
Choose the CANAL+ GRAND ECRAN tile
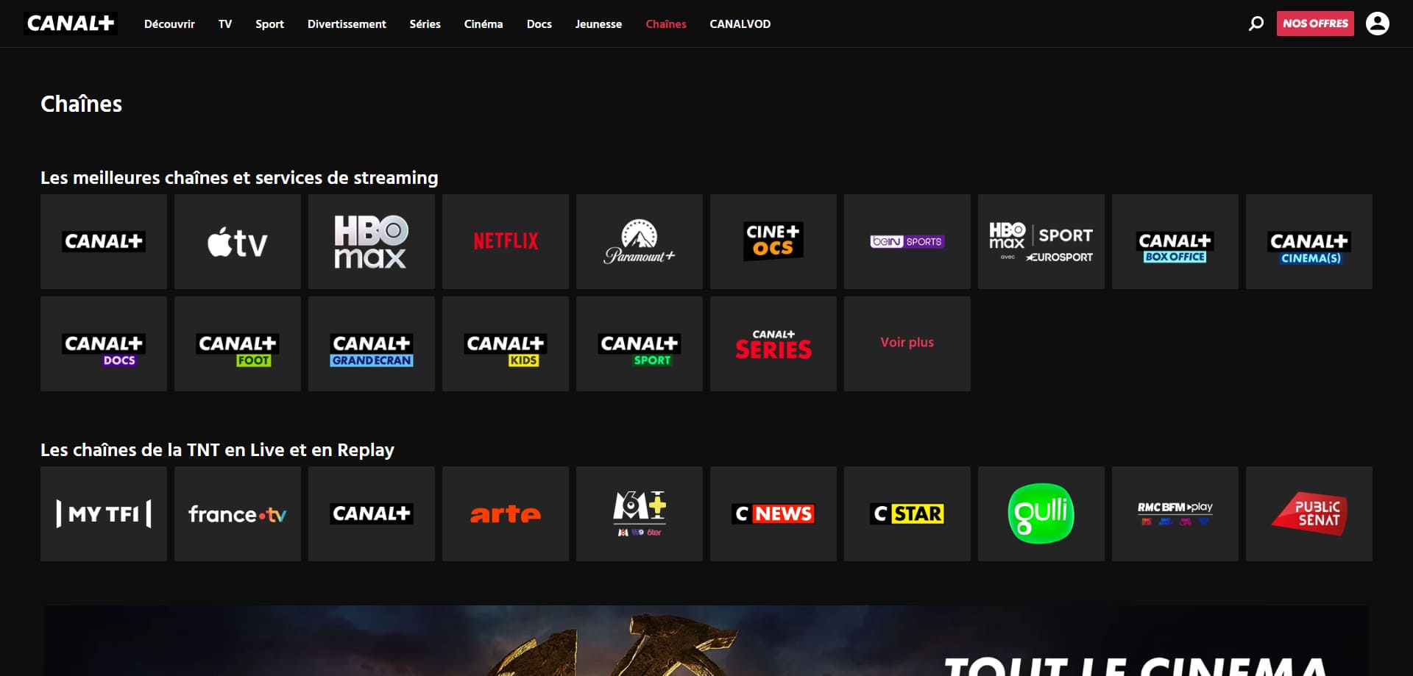(372, 344)
